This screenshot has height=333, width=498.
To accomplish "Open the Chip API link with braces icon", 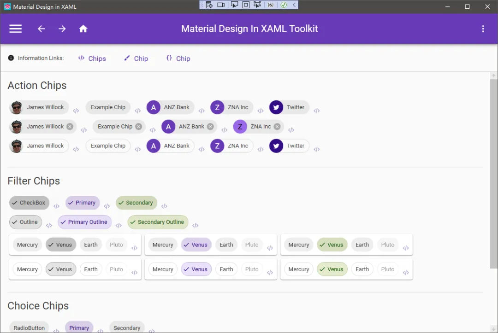I will coord(178,58).
